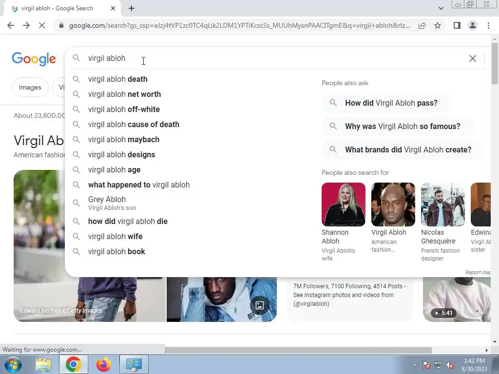Click magnifier icon beside virgil abloh book
Image resolution: width=499 pixels, height=374 pixels.
(x=76, y=252)
